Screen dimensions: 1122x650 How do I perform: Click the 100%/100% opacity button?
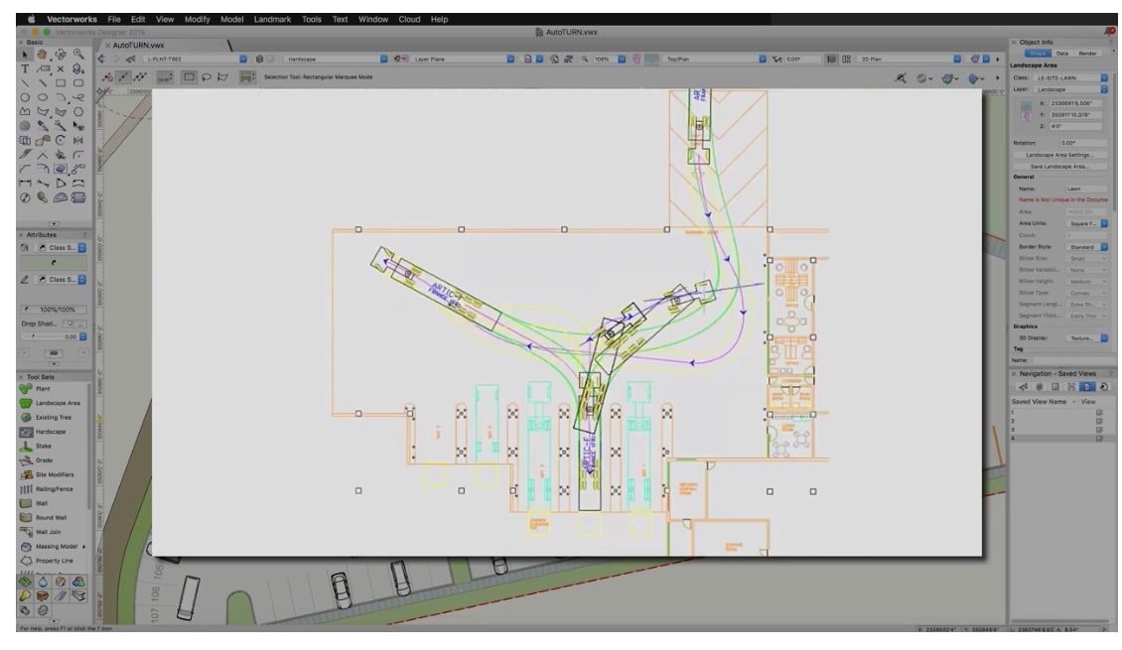[x=54, y=310]
